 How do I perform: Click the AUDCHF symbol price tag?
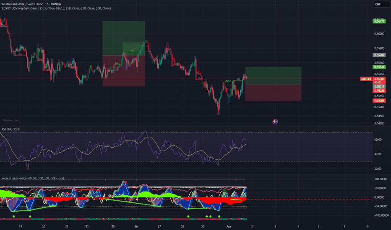(x=366, y=79)
